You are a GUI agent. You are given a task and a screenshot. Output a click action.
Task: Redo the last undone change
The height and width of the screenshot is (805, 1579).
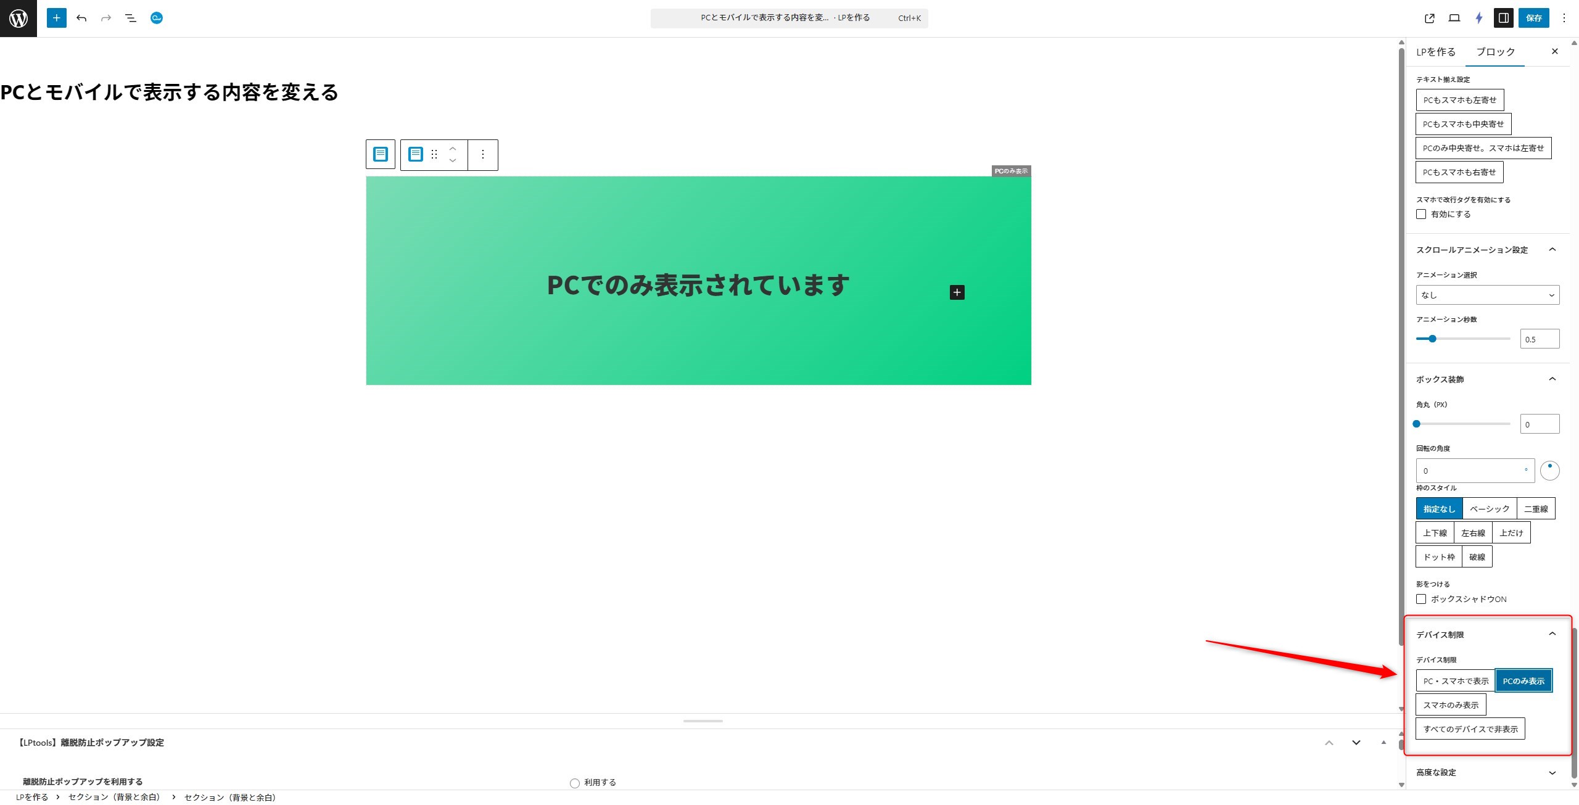pyautogui.click(x=106, y=18)
